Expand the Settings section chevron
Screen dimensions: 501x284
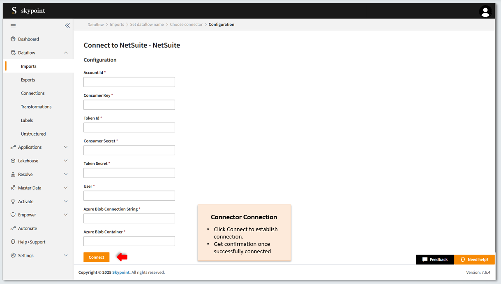point(66,256)
